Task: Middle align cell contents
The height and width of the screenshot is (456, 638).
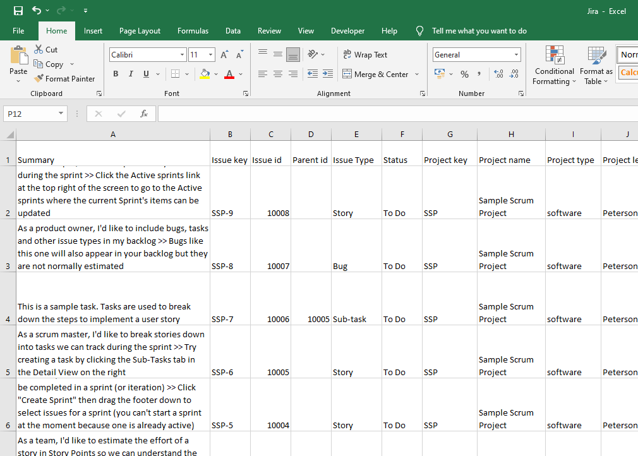Action: (278, 54)
